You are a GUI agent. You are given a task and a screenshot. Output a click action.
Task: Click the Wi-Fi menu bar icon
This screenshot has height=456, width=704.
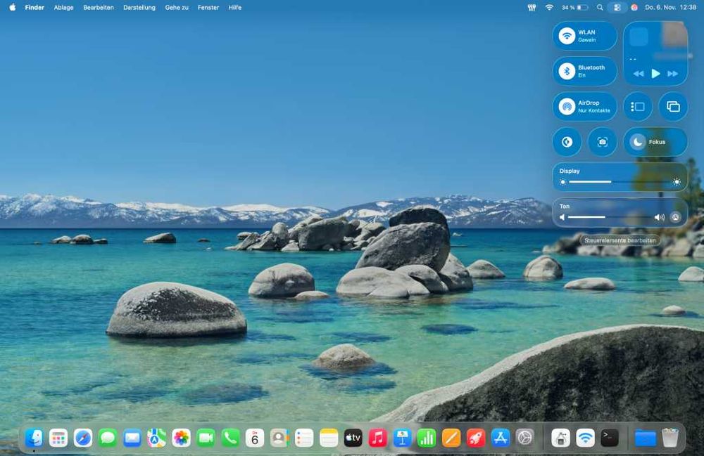(549, 7)
